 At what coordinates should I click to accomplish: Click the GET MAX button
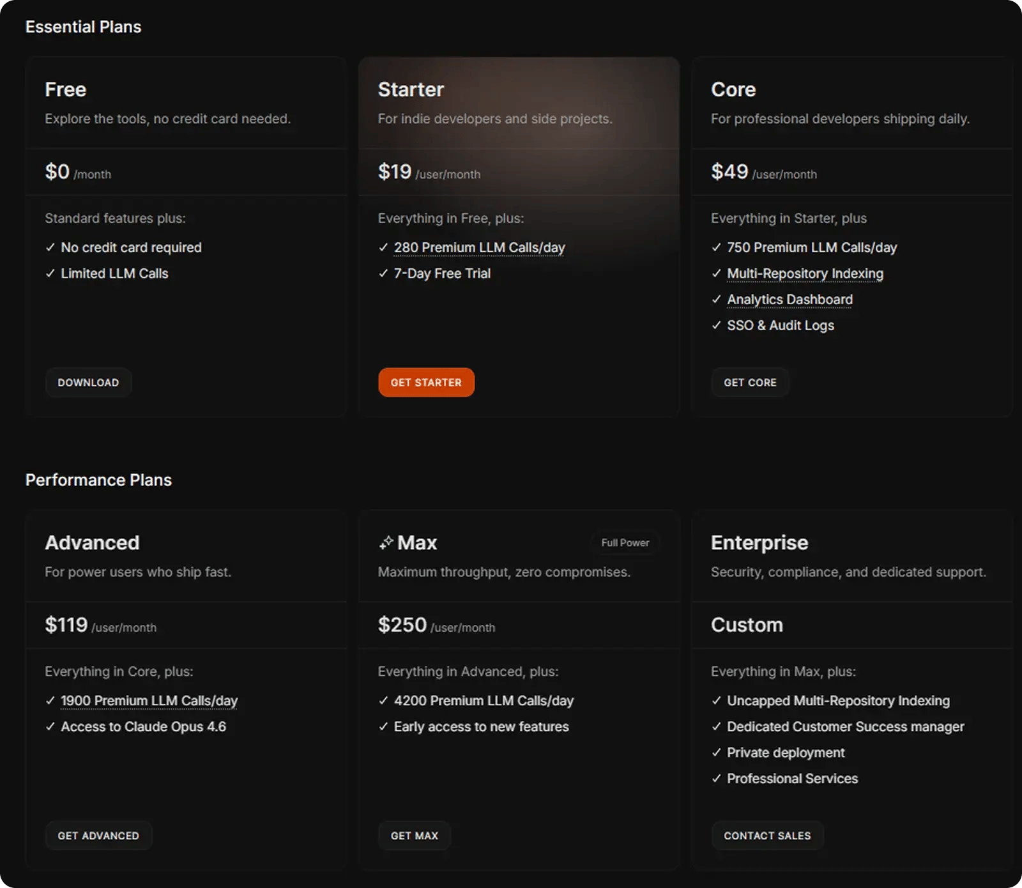[414, 835]
